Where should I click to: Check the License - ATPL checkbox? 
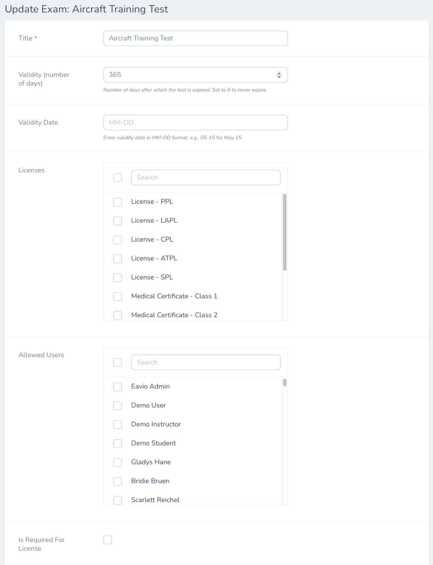pos(118,259)
